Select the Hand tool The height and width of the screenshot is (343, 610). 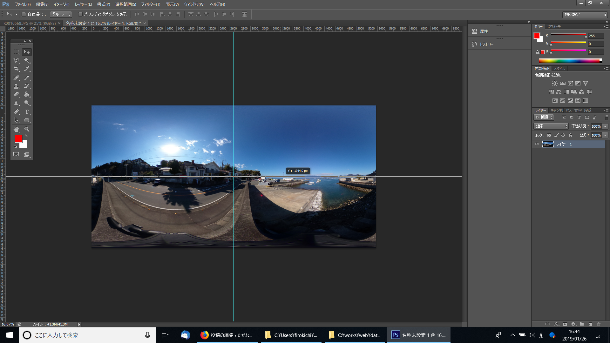click(x=16, y=129)
